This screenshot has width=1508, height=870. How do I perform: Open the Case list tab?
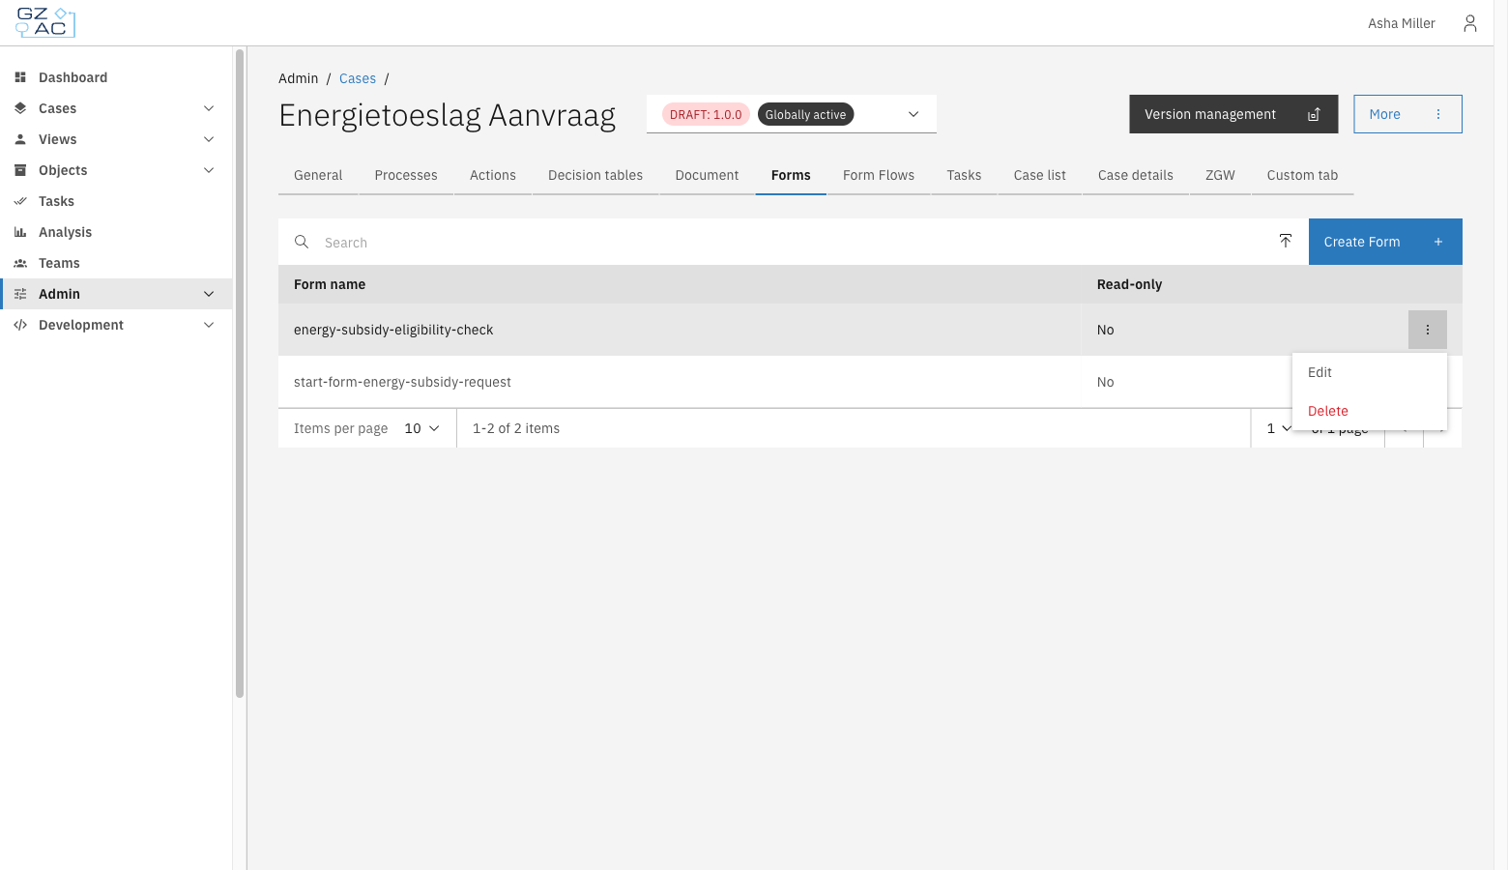click(1040, 175)
